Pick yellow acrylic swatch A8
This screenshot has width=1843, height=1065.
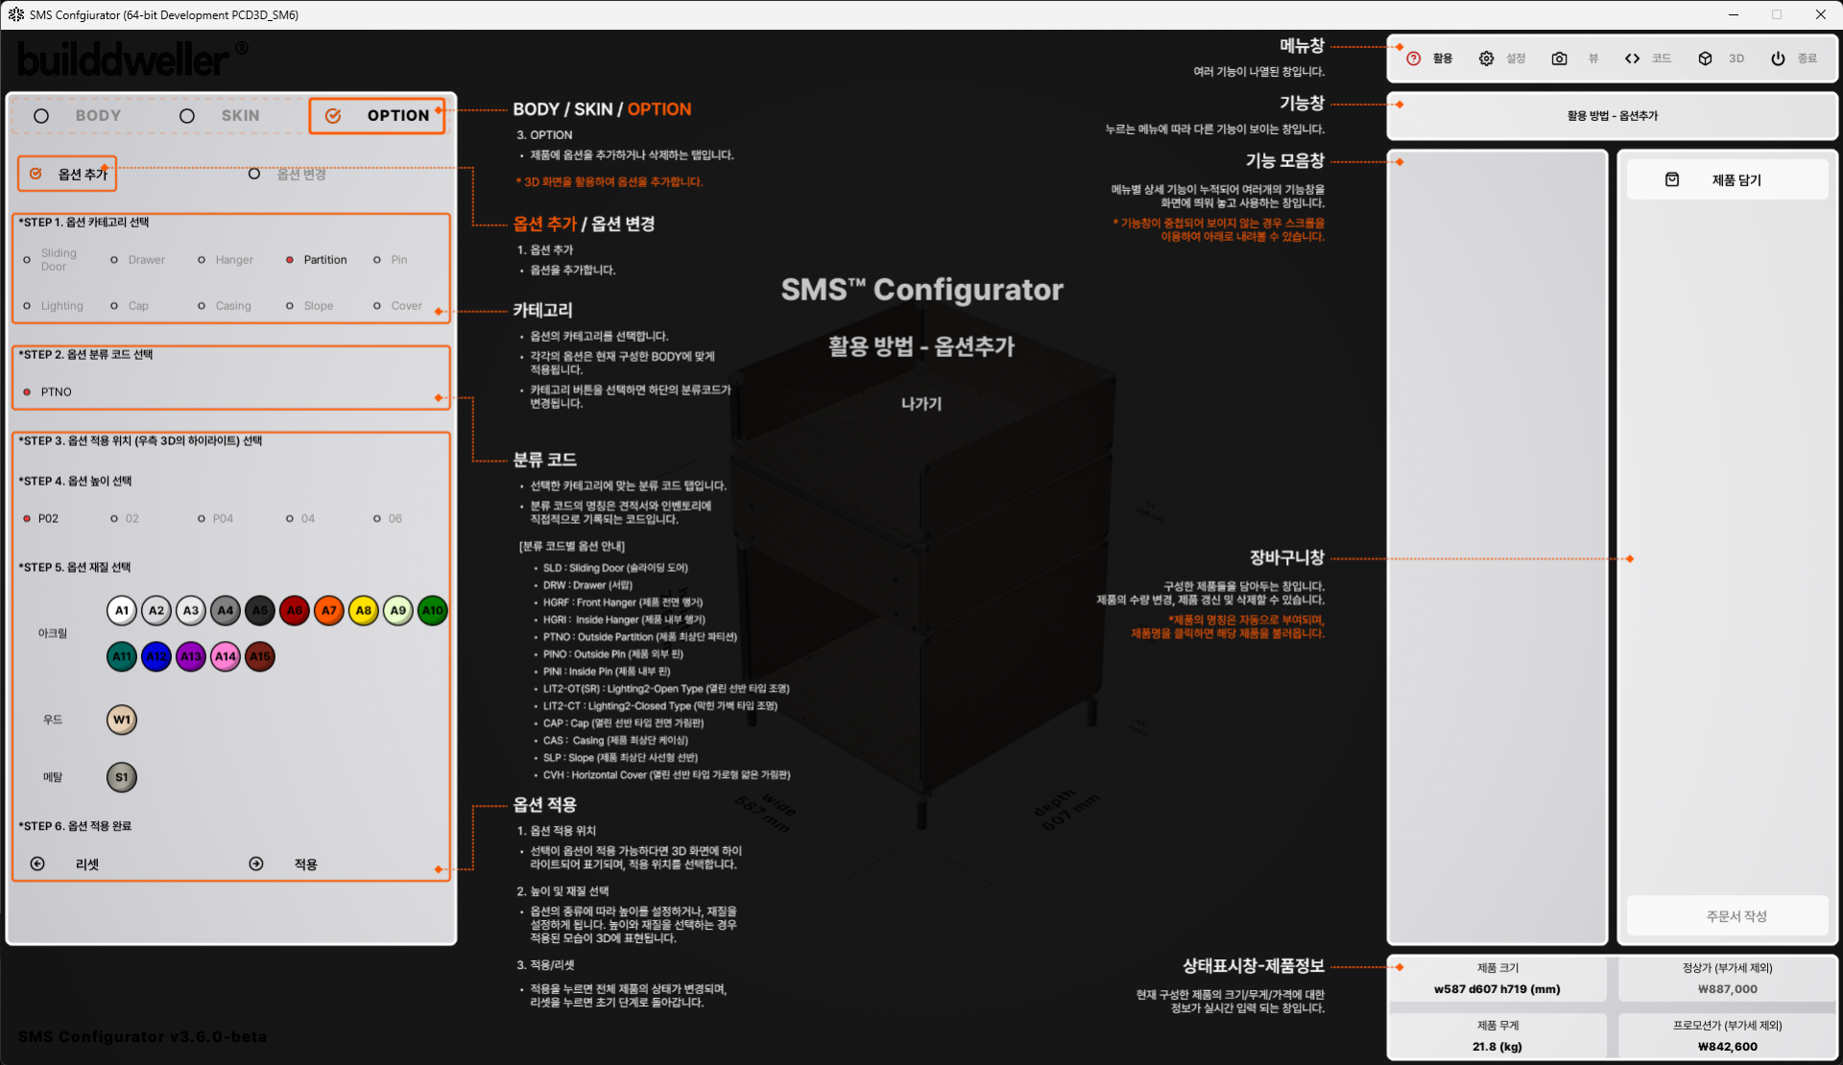(x=364, y=610)
